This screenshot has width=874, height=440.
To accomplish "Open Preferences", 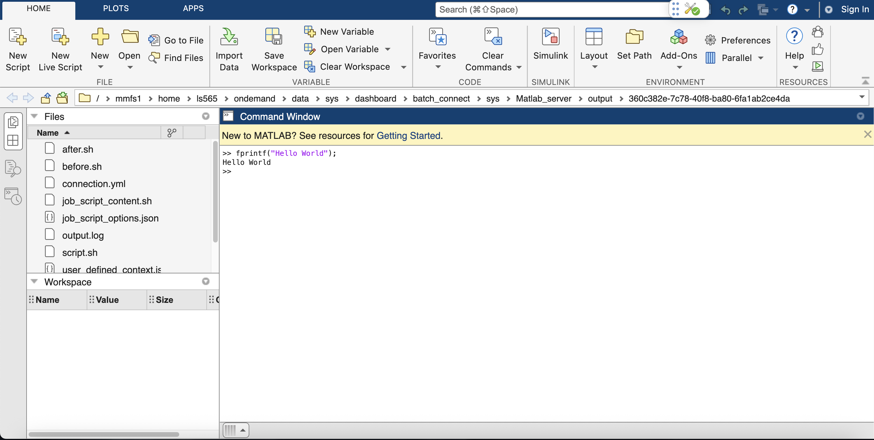I will pyautogui.click(x=738, y=40).
